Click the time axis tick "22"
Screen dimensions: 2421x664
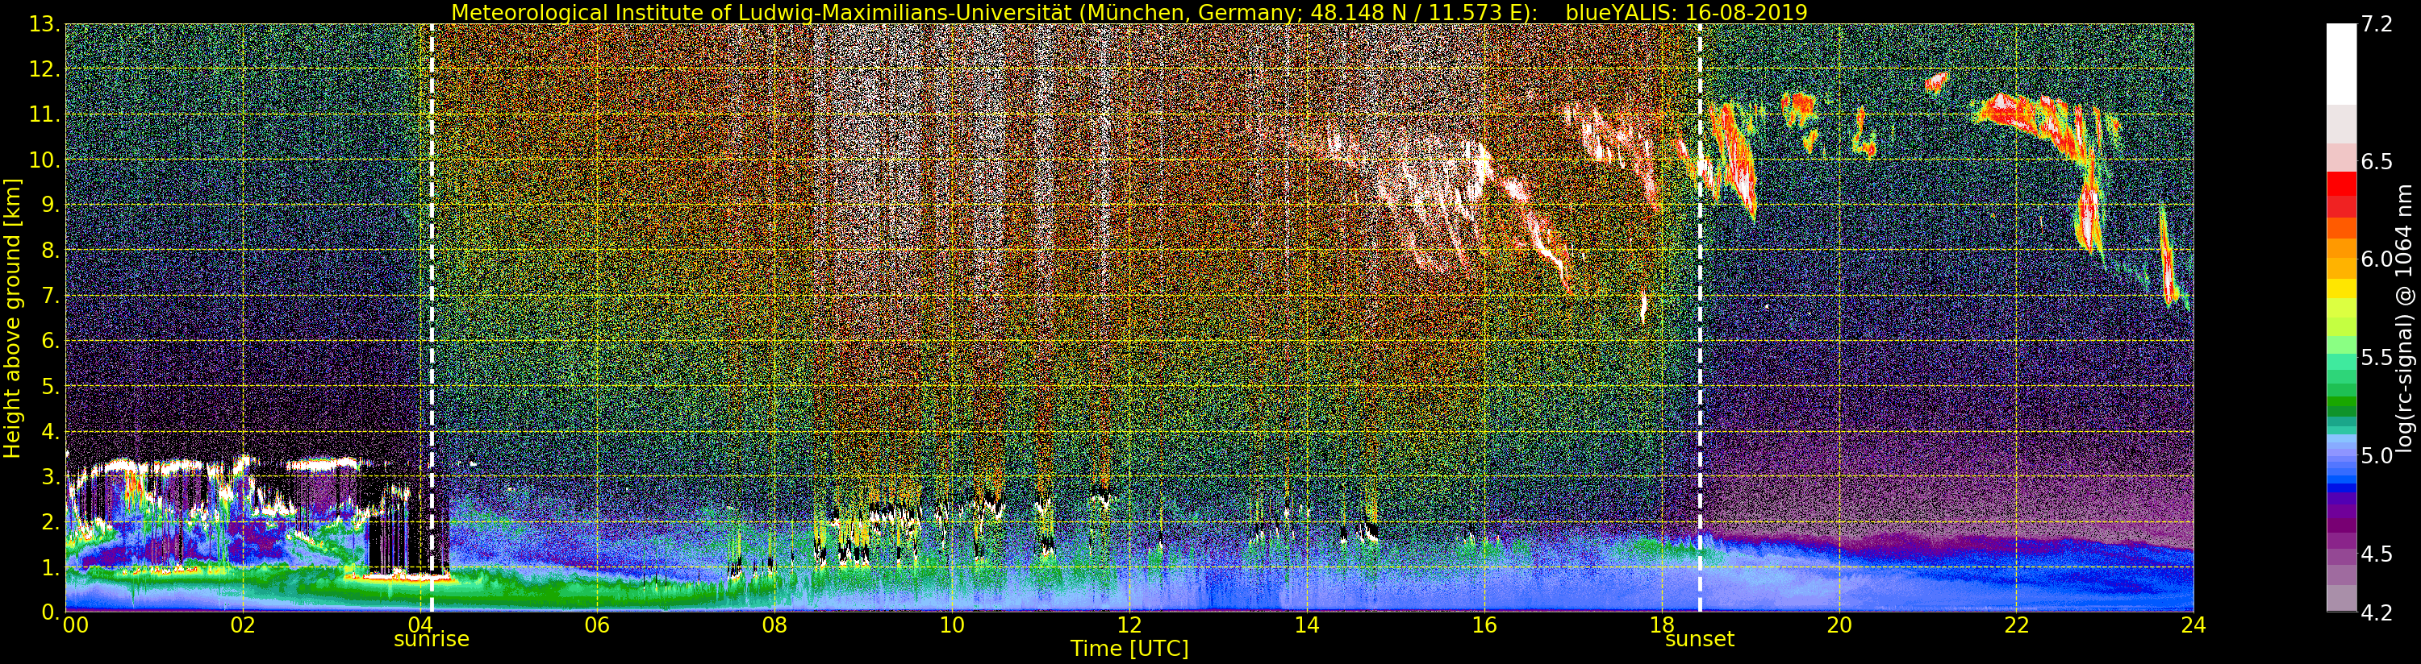[2016, 625]
